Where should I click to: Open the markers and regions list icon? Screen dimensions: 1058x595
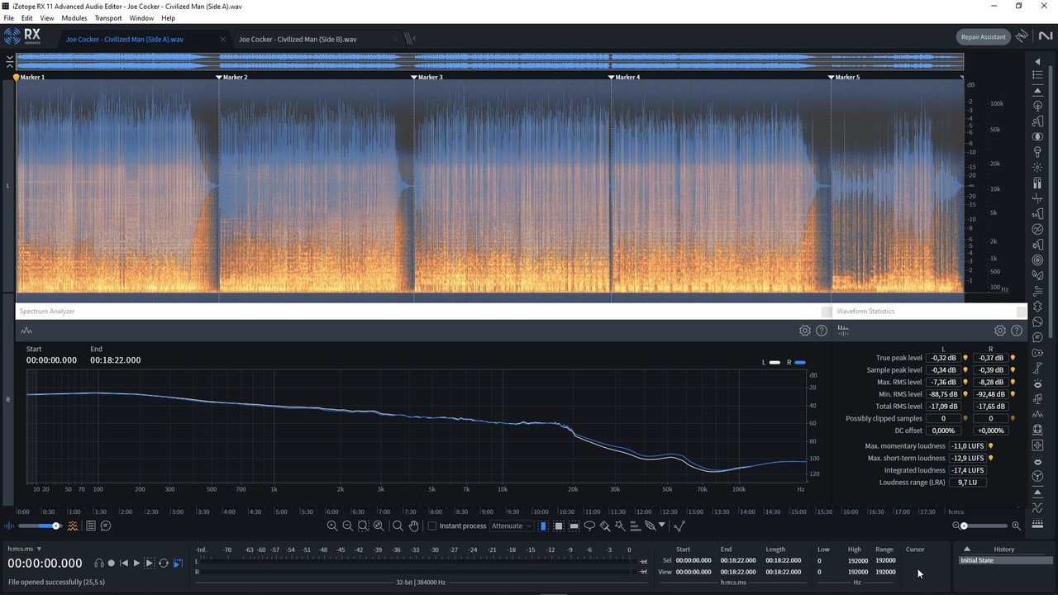pyautogui.click(x=91, y=526)
